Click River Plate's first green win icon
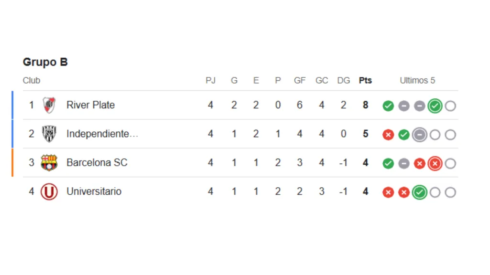 coord(388,106)
